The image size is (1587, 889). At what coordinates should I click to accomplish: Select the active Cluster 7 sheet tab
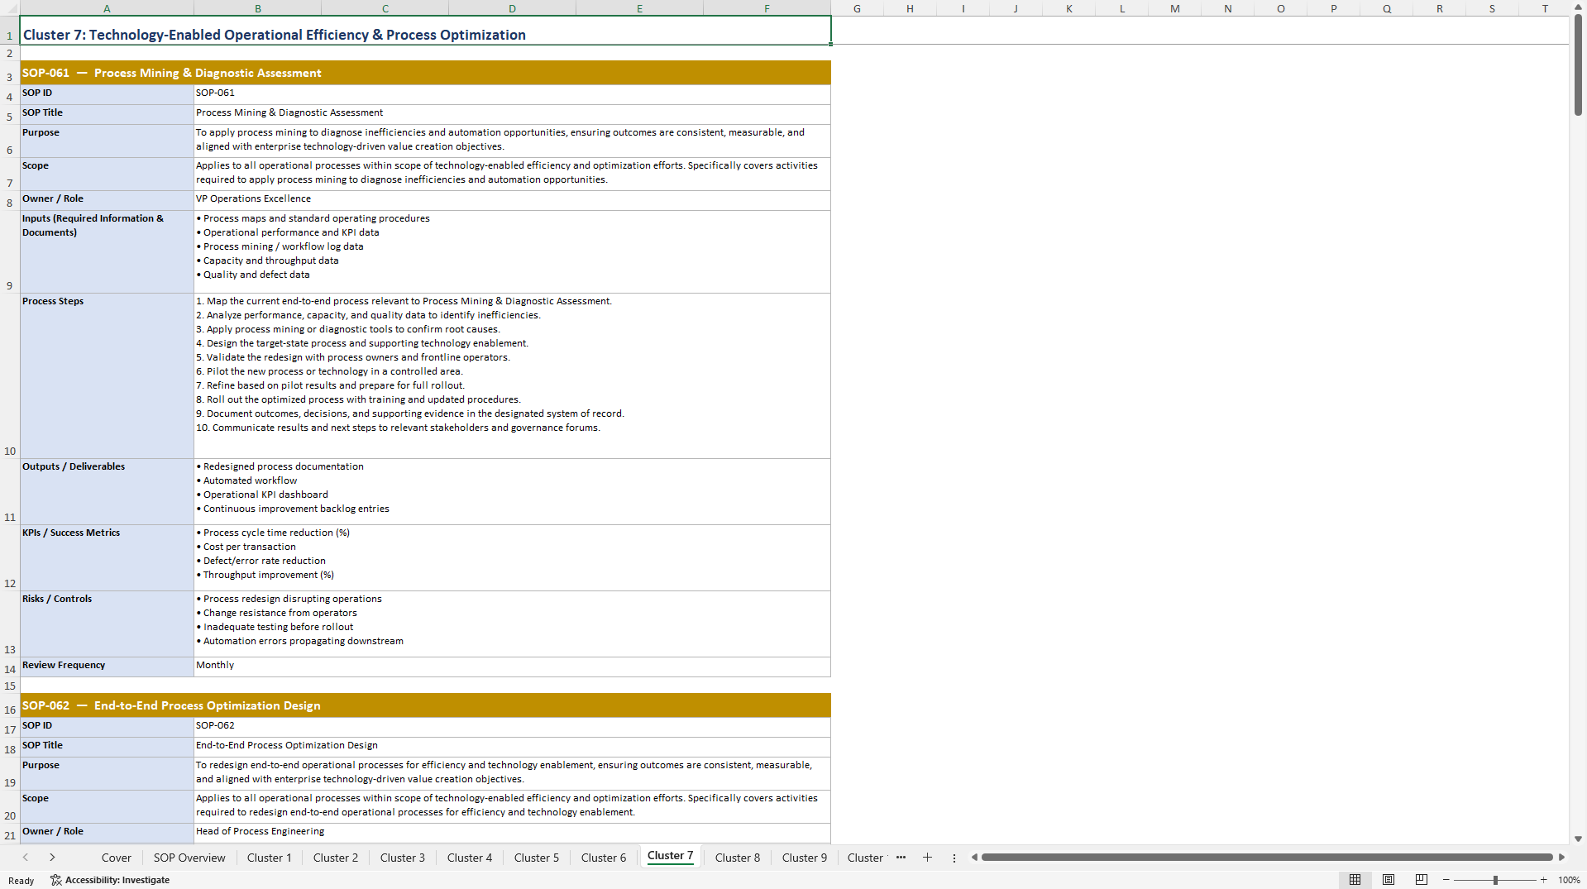(671, 856)
